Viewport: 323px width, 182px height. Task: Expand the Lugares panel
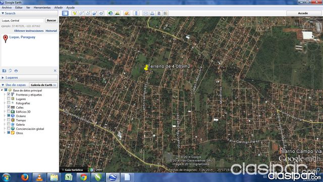point(3,77)
